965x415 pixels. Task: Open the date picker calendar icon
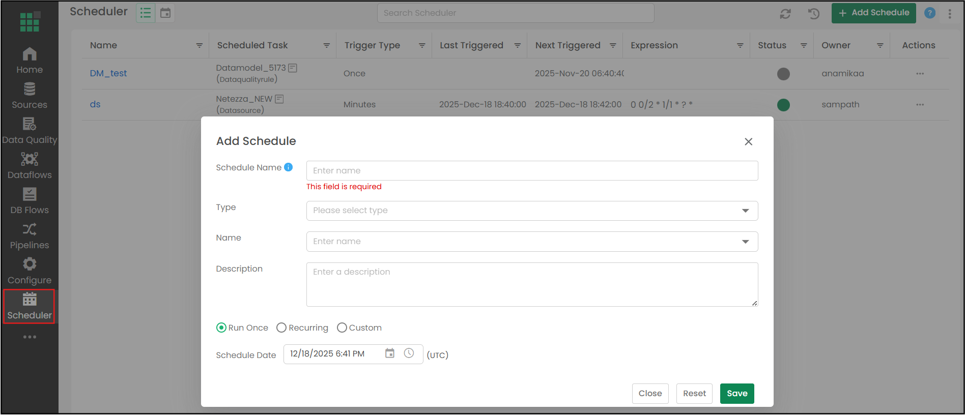tap(390, 353)
